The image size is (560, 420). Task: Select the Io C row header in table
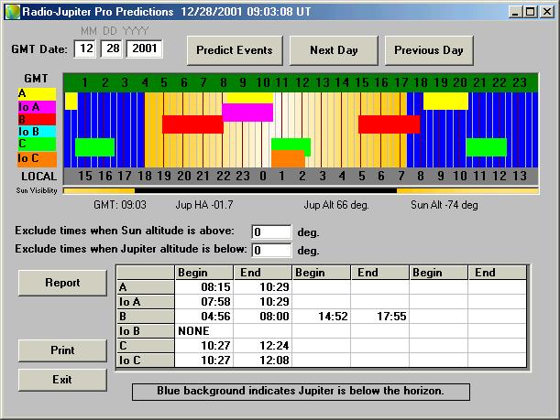tap(146, 361)
